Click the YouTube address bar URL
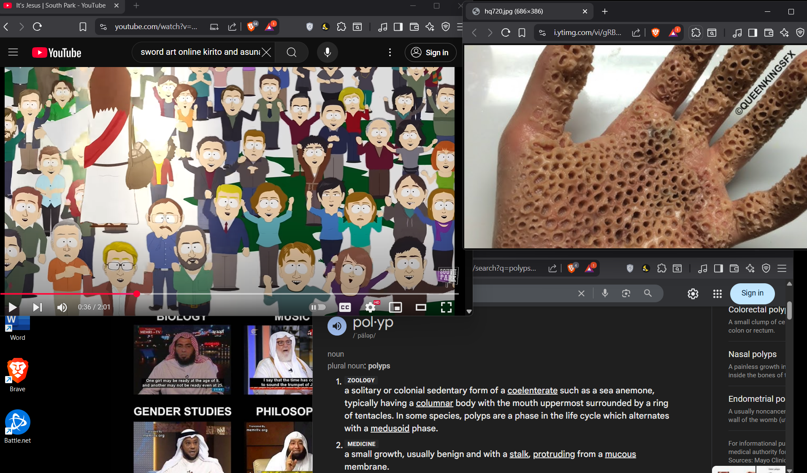 point(156,27)
